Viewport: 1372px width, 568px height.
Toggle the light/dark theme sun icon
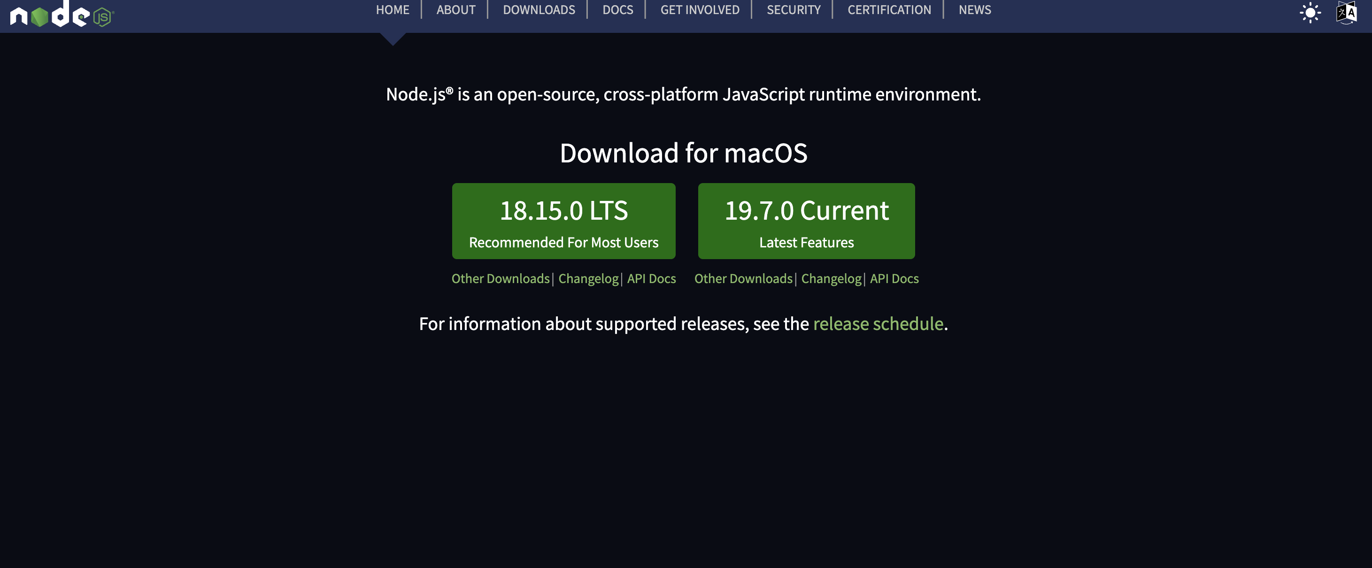tap(1310, 12)
